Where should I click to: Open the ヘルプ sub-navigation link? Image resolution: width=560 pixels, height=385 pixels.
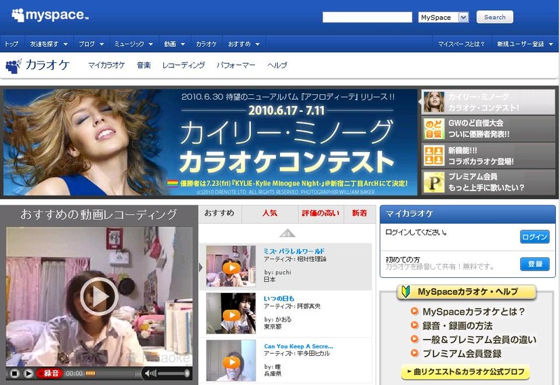pos(277,65)
